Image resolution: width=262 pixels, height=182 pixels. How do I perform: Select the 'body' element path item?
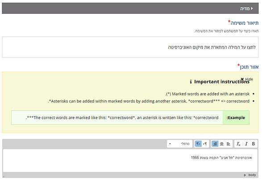(x=252, y=175)
